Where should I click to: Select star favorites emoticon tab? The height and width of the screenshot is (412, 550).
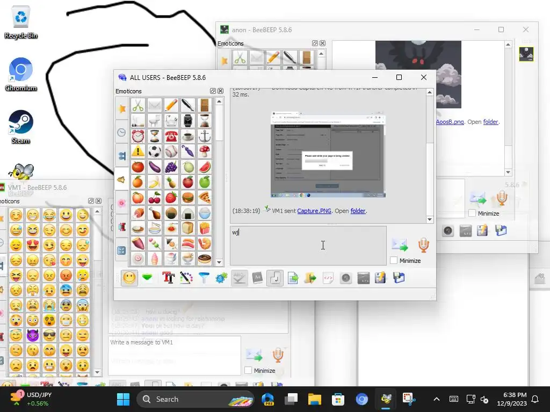click(122, 108)
